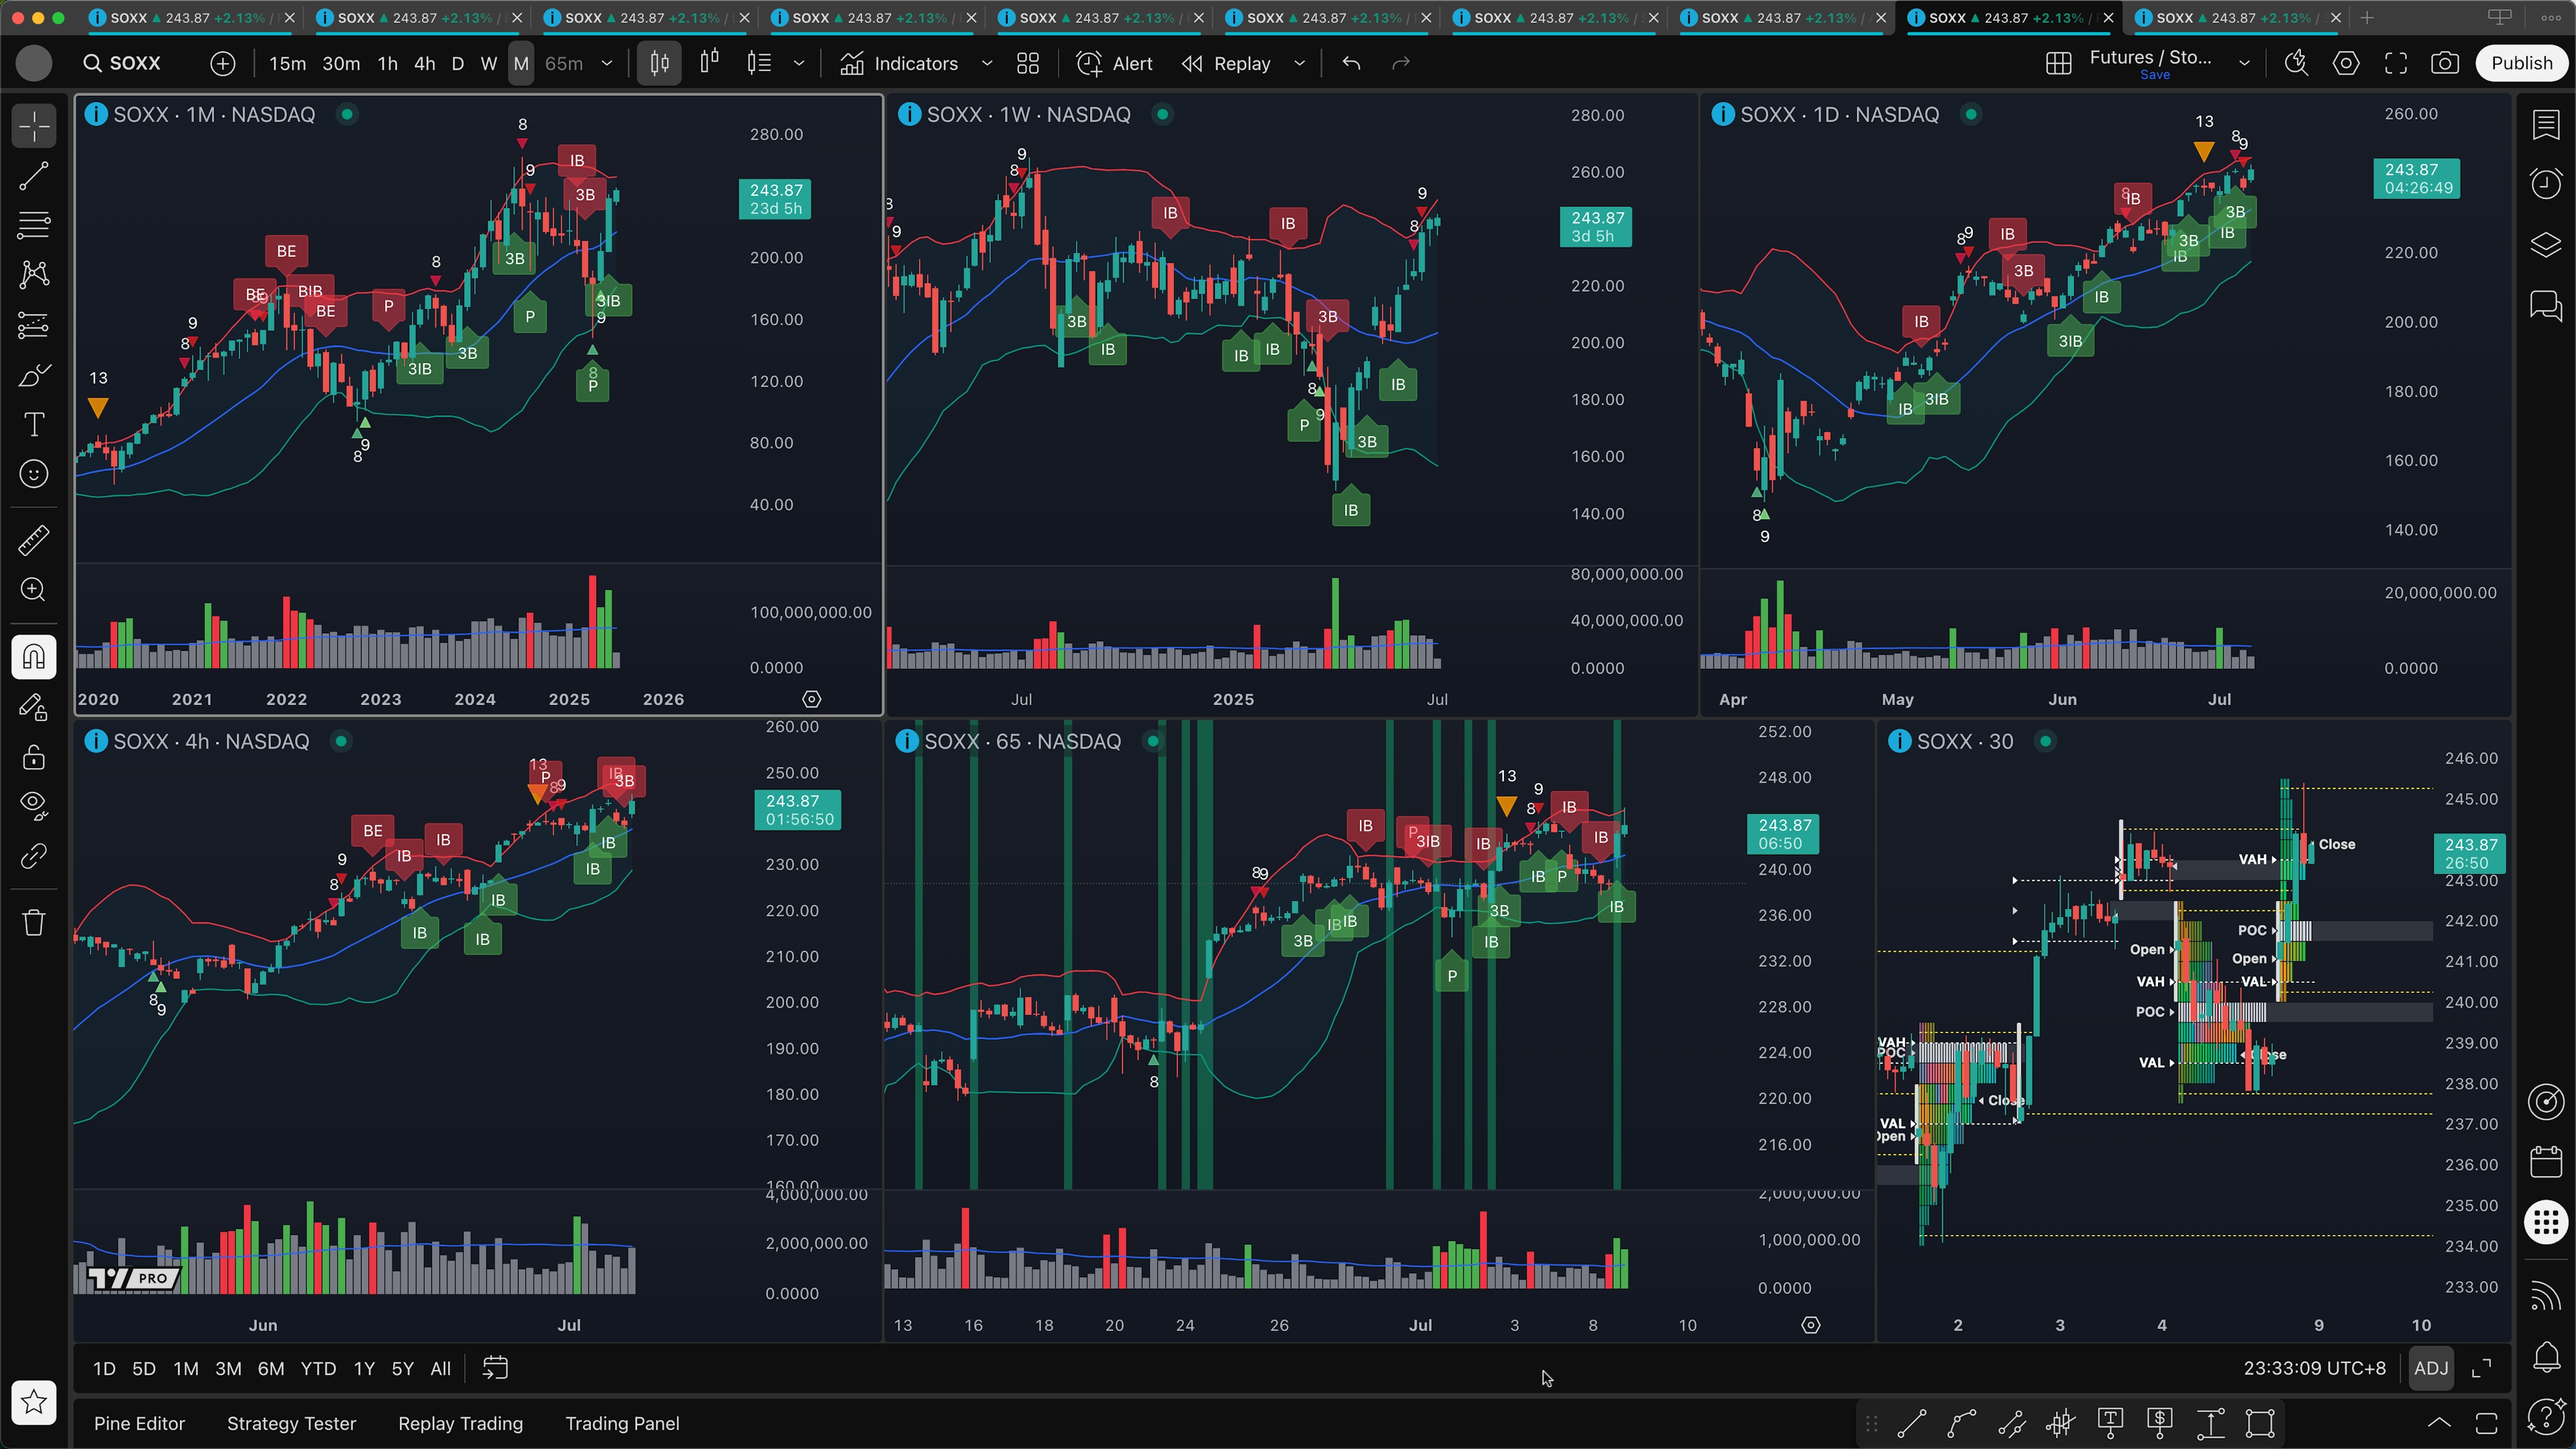
Task: Hide all drawings with eye icon
Action: 34,806
